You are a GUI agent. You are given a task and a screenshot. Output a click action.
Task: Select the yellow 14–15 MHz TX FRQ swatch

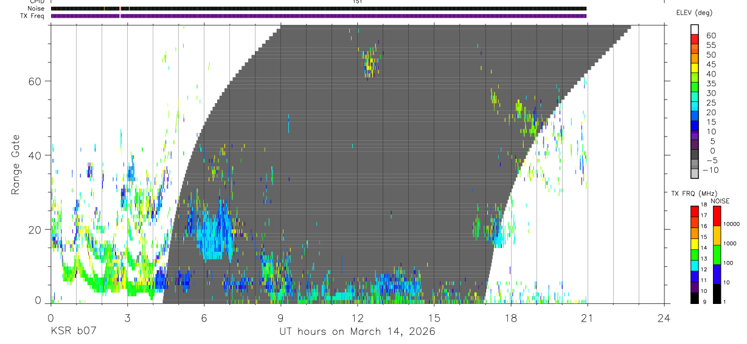click(x=694, y=244)
